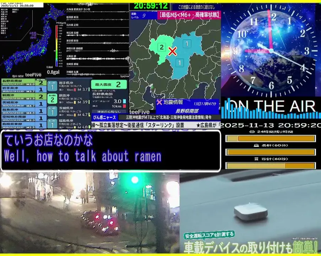Click the びん感ニャース blue label
321x256 pixels.
coord(105,118)
